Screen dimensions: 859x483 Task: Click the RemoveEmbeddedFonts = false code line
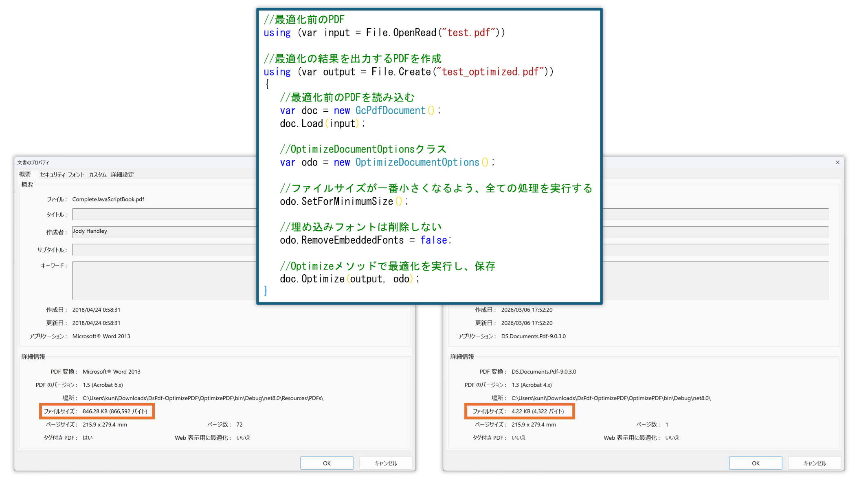[365, 240]
